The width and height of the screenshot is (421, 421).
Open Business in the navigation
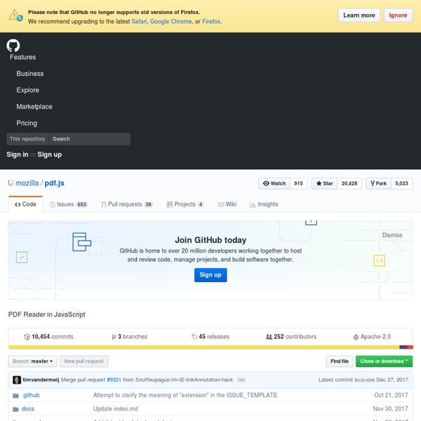click(30, 74)
